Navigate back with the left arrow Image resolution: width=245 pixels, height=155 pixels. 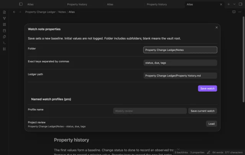[x=14, y=12]
